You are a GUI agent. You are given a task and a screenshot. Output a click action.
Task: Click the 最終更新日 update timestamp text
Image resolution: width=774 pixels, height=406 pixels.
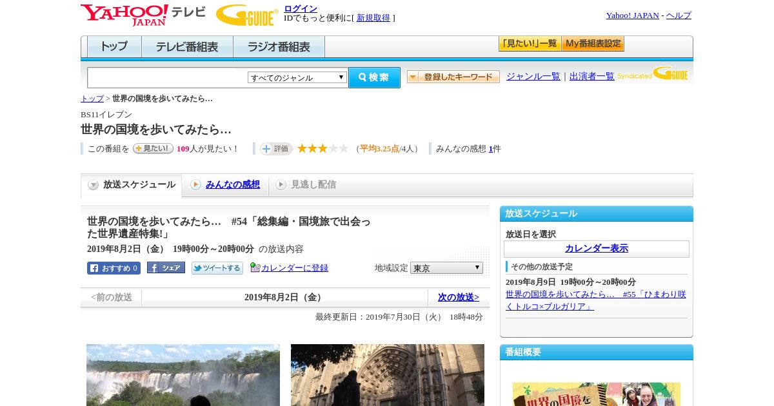[399, 317]
